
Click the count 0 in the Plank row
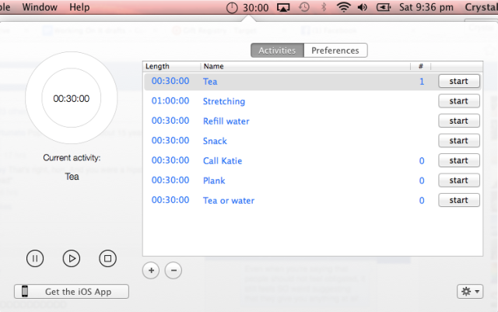pos(422,181)
